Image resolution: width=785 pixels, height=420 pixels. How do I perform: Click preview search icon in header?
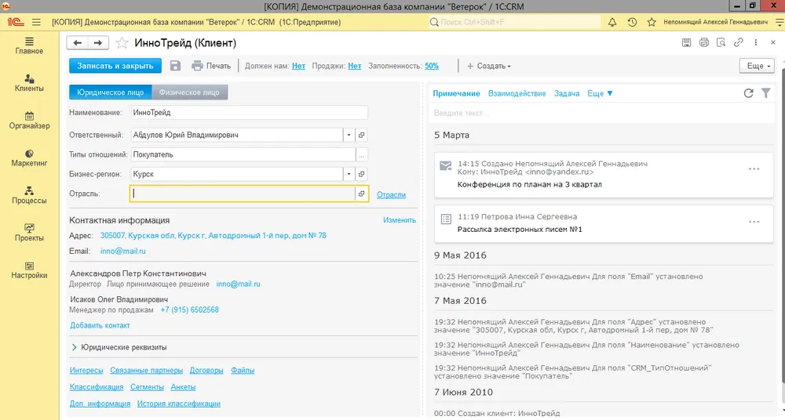721,42
